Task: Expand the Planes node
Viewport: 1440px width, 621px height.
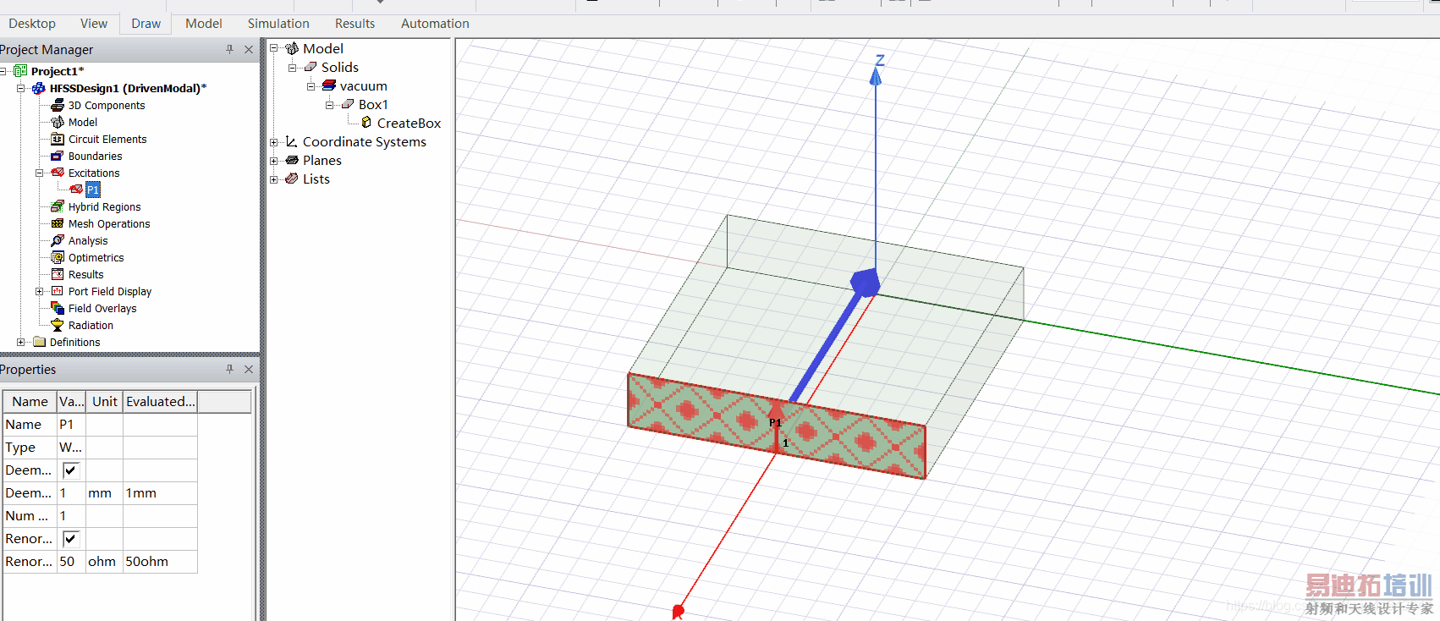Action: [274, 160]
